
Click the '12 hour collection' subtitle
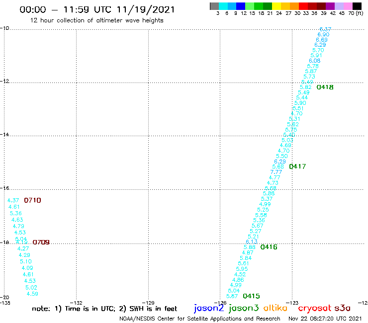[x=96, y=20]
